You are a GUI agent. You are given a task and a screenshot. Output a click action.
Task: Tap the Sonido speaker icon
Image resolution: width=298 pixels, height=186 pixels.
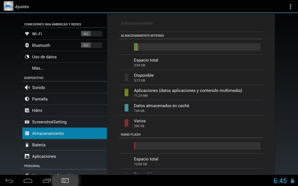[x=27, y=87]
